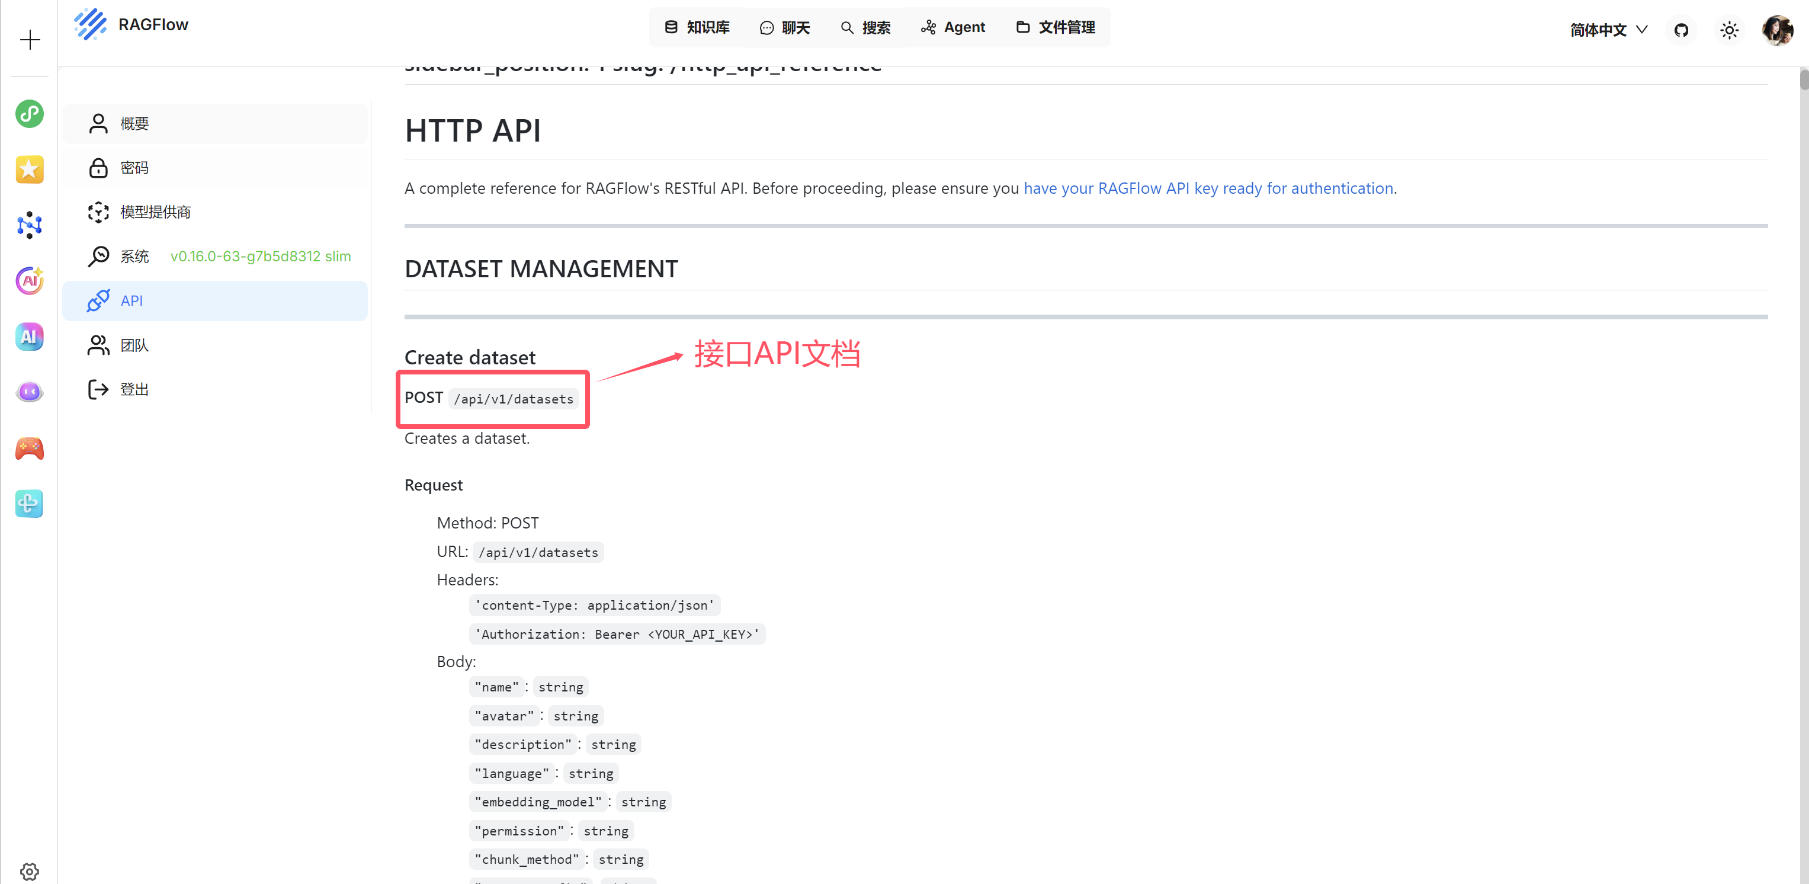Open 文件管理 file management tab
Screen dimensions: 1809x884
pyautogui.click(x=1056, y=27)
